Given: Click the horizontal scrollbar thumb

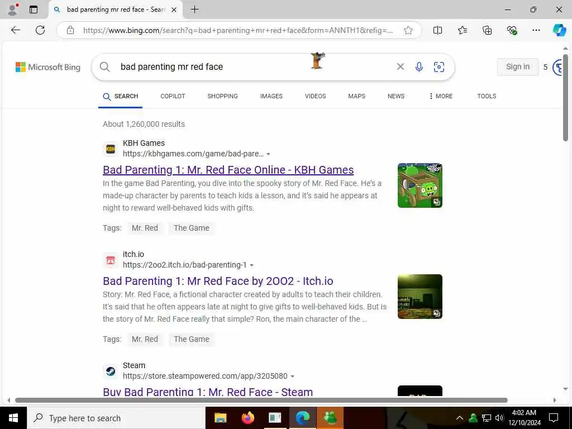Looking at the screenshot, I should click(261, 400).
